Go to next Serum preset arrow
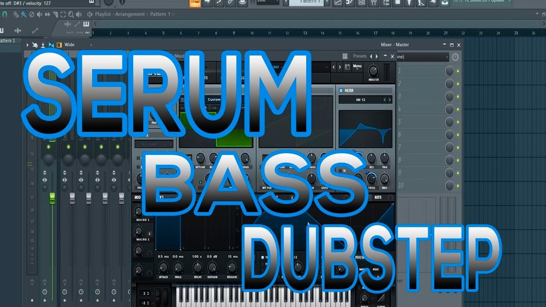This screenshot has width=546, height=307. [340, 67]
